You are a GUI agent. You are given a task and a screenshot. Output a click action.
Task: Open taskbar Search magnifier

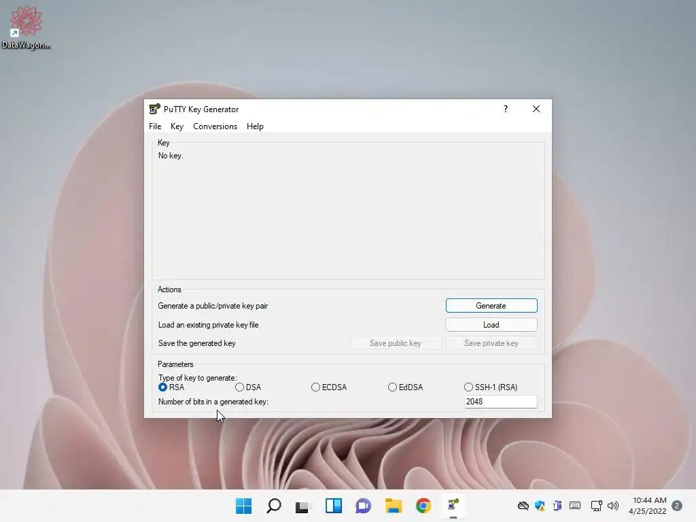(x=274, y=506)
